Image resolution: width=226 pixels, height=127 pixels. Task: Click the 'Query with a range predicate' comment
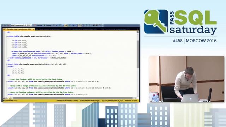point(42,86)
